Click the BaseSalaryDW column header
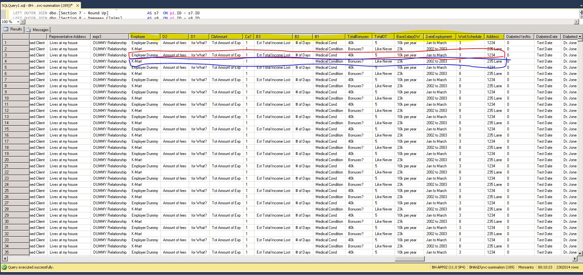The height and width of the screenshot is (275, 583). click(x=409, y=37)
